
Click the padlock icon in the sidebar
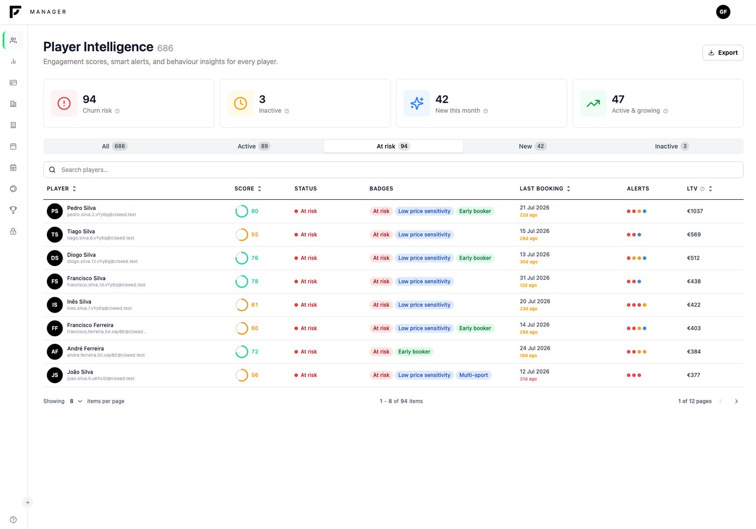pos(13,231)
